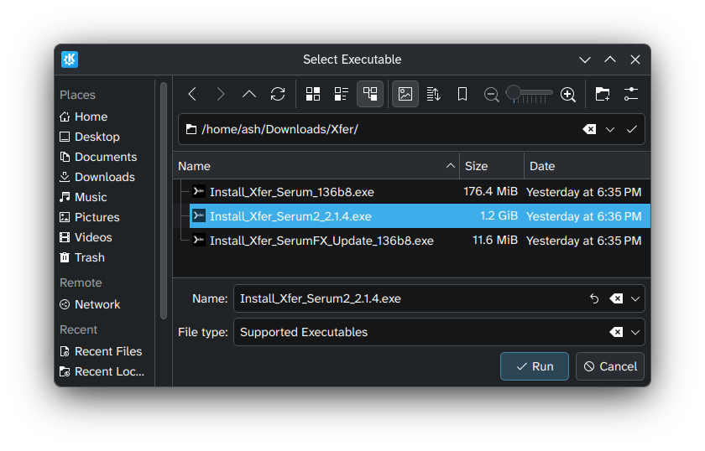705x451 pixels.
Task: Click the Reload folder icon
Action: 278,94
